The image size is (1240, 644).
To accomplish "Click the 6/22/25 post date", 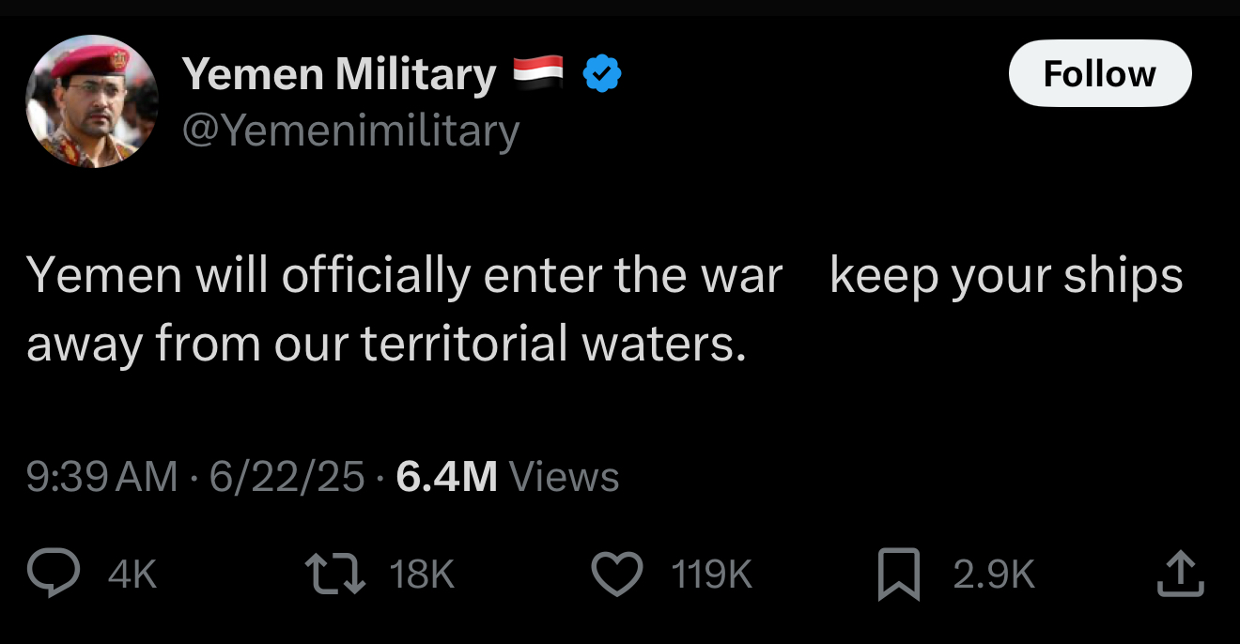I will click(287, 478).
